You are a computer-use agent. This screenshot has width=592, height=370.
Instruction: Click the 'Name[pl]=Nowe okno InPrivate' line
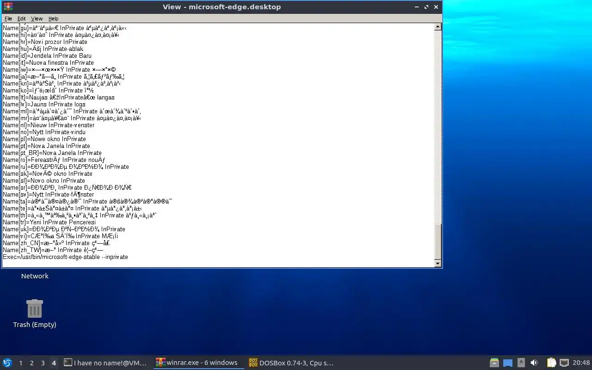tap(44, 139)
